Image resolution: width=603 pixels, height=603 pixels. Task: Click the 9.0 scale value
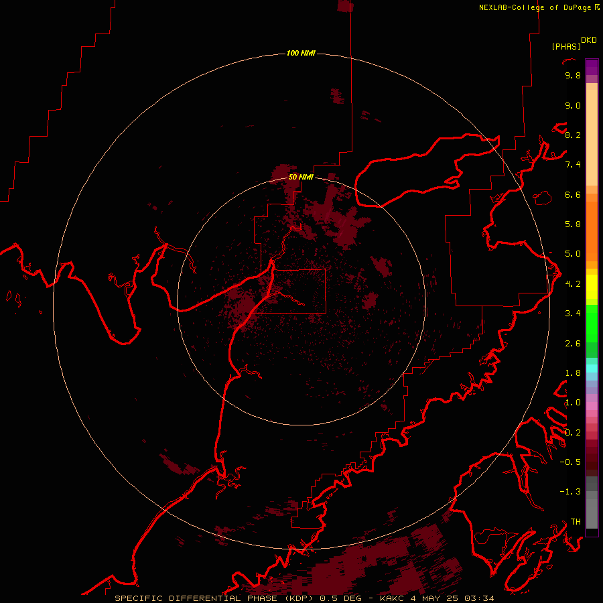[x=573, y=105]
